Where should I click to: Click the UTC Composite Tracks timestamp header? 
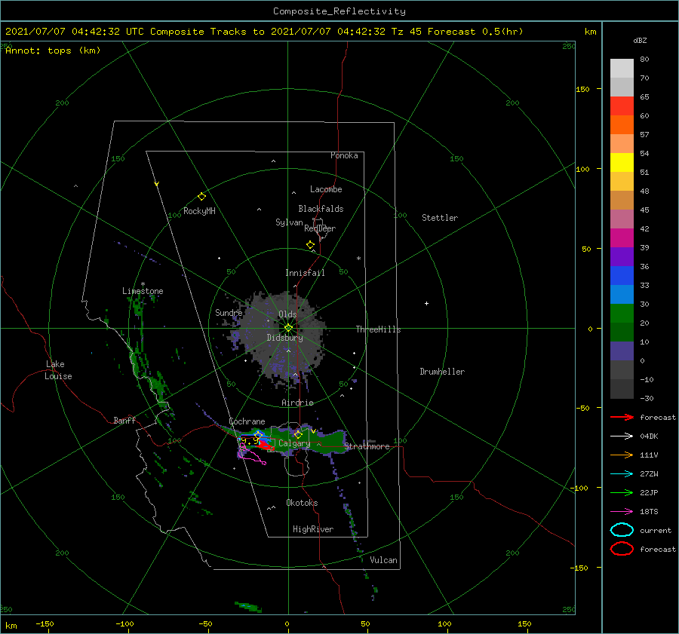click(x=264, y=32)
